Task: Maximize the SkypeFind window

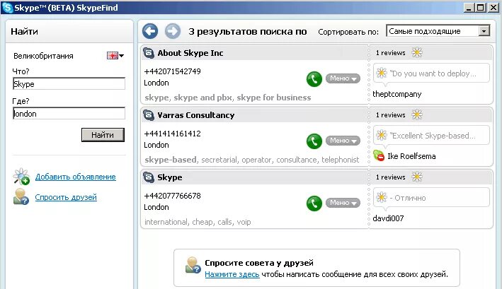Action: coord(481,8)
